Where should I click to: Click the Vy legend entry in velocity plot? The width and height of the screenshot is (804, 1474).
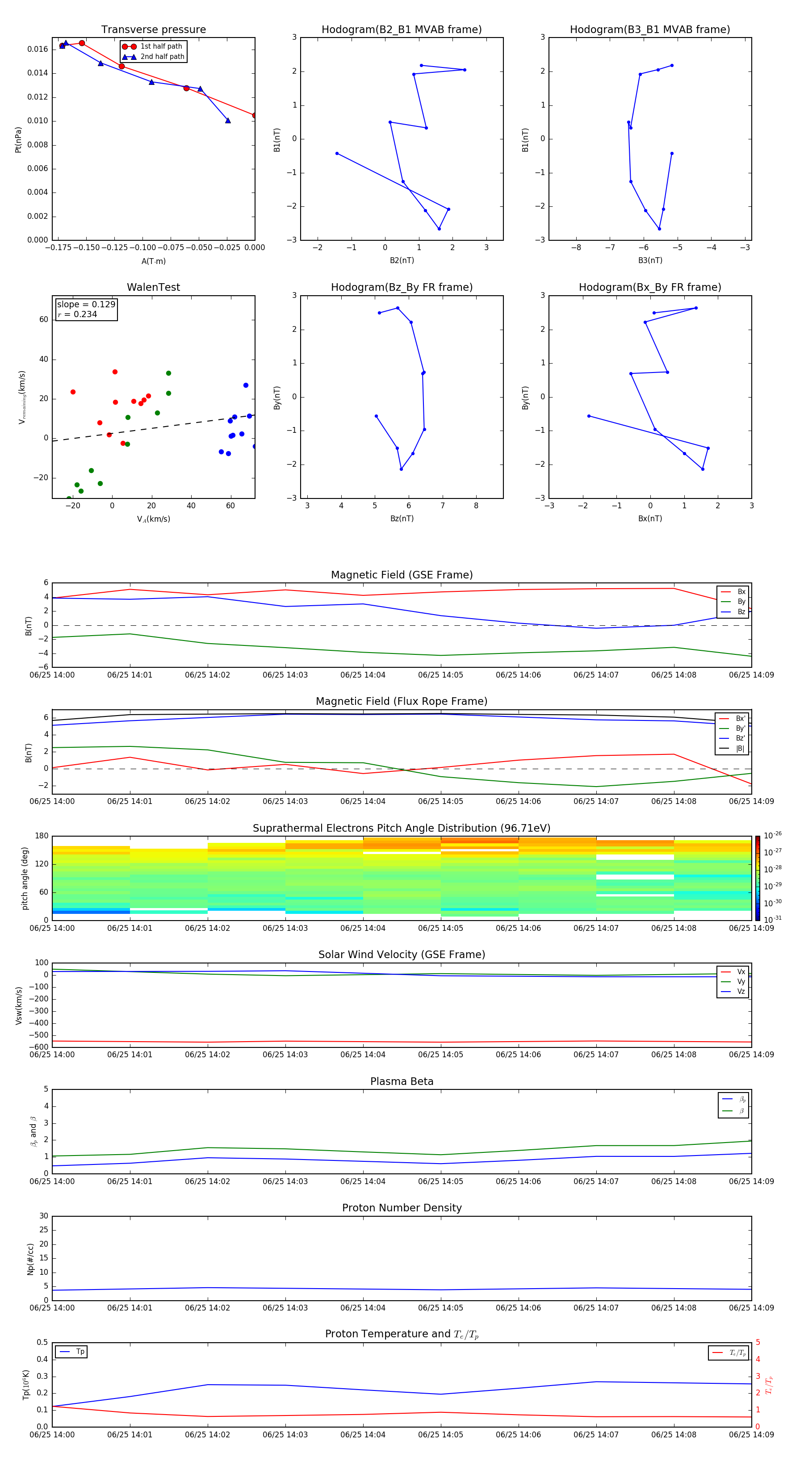[733, 981]
